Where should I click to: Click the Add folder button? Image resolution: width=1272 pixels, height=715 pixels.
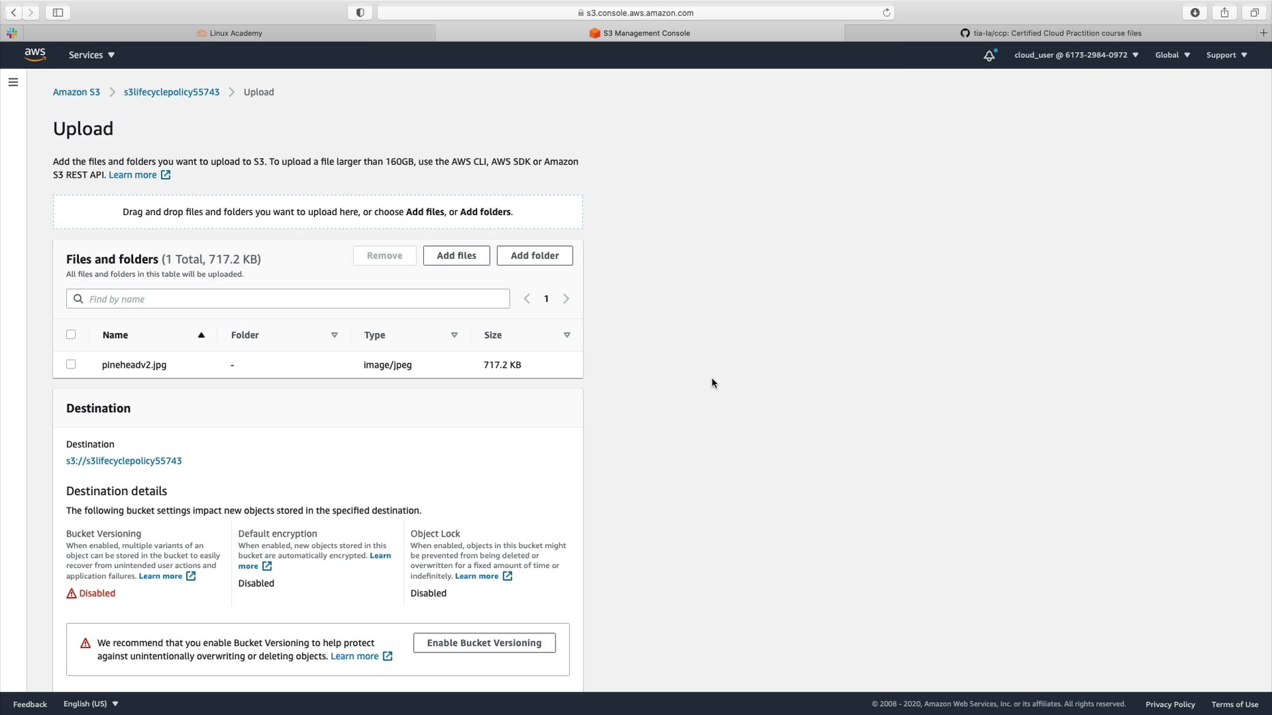click(x=535, y=256)
